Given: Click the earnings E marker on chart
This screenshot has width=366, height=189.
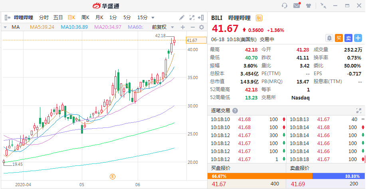Looking at the screenshot, I should click(x=113, y=177).
